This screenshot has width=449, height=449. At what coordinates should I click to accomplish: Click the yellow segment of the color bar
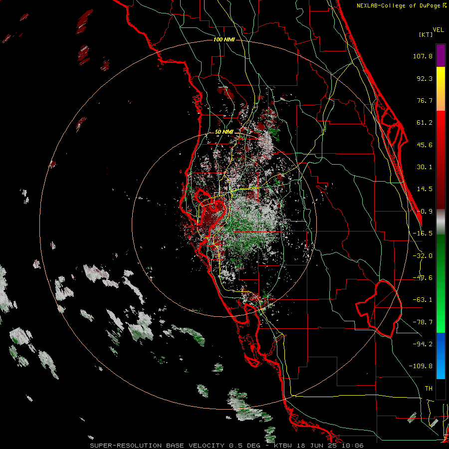point(441,77)
